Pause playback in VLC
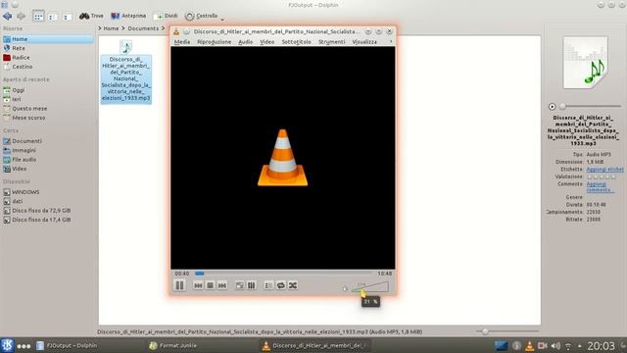The height and width of the screenshot is (353, 627). (179, 285)
